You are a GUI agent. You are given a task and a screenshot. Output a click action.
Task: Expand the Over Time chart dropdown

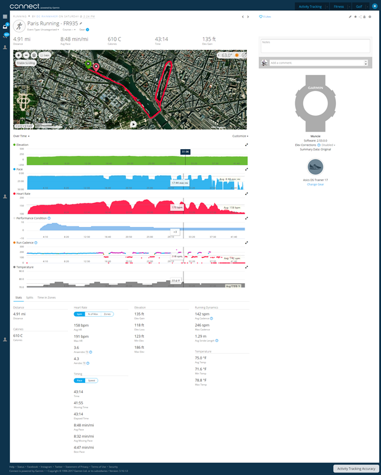tap(22, 136)
